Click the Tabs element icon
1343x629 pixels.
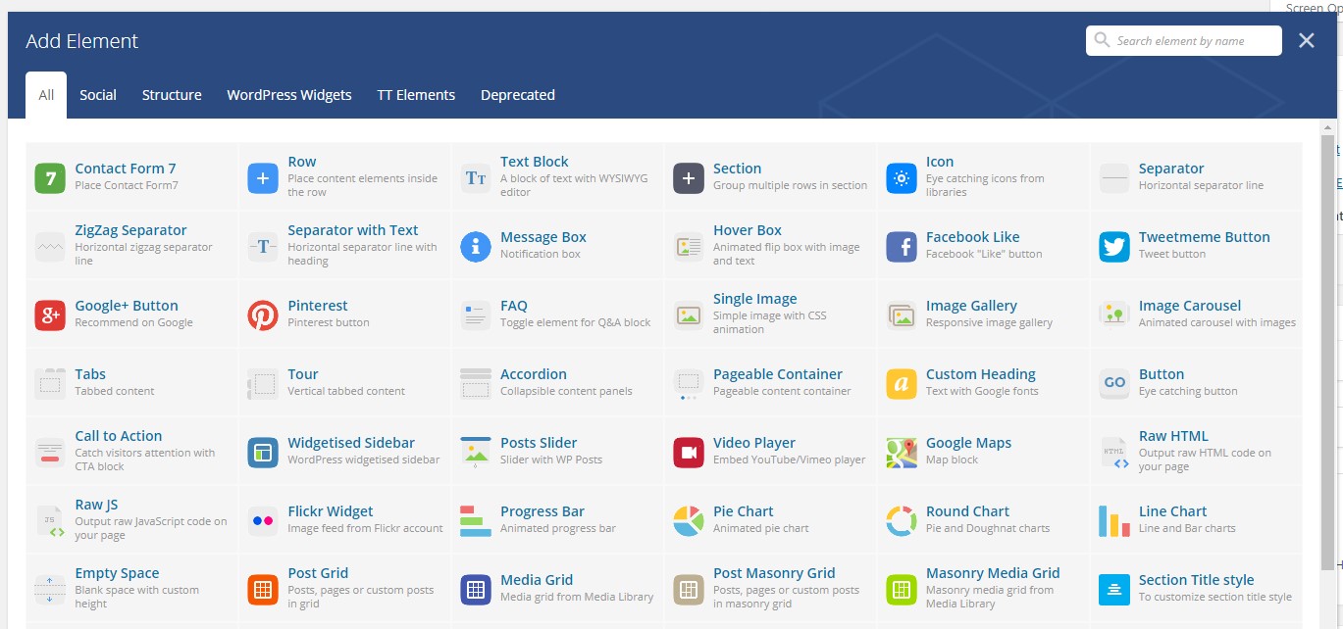50,384
